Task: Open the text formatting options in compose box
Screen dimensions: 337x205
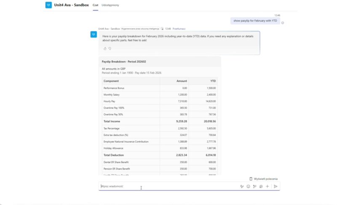Action: pyautogui.click(x=242, y=186)
